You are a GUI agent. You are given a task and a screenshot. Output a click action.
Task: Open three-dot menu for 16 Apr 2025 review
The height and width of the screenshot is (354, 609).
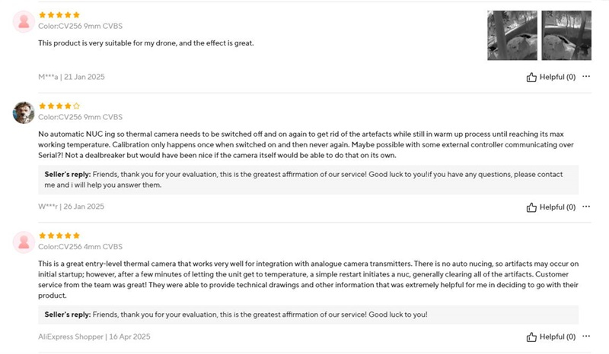(586, 337)
